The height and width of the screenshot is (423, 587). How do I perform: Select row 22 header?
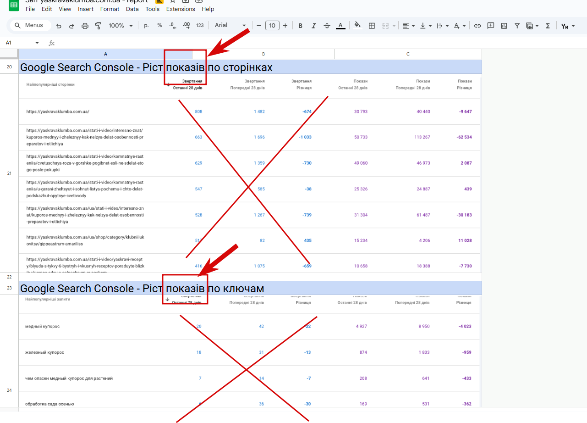9,277
